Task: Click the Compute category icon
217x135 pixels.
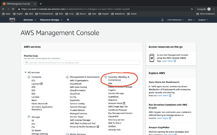Action: (29, 77)
